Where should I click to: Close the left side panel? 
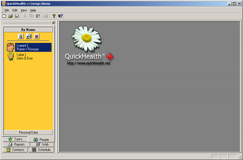[x=53, y=23]
